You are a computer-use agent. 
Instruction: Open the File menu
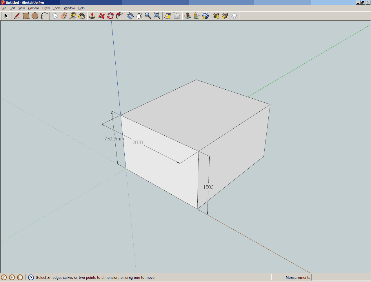4,8
